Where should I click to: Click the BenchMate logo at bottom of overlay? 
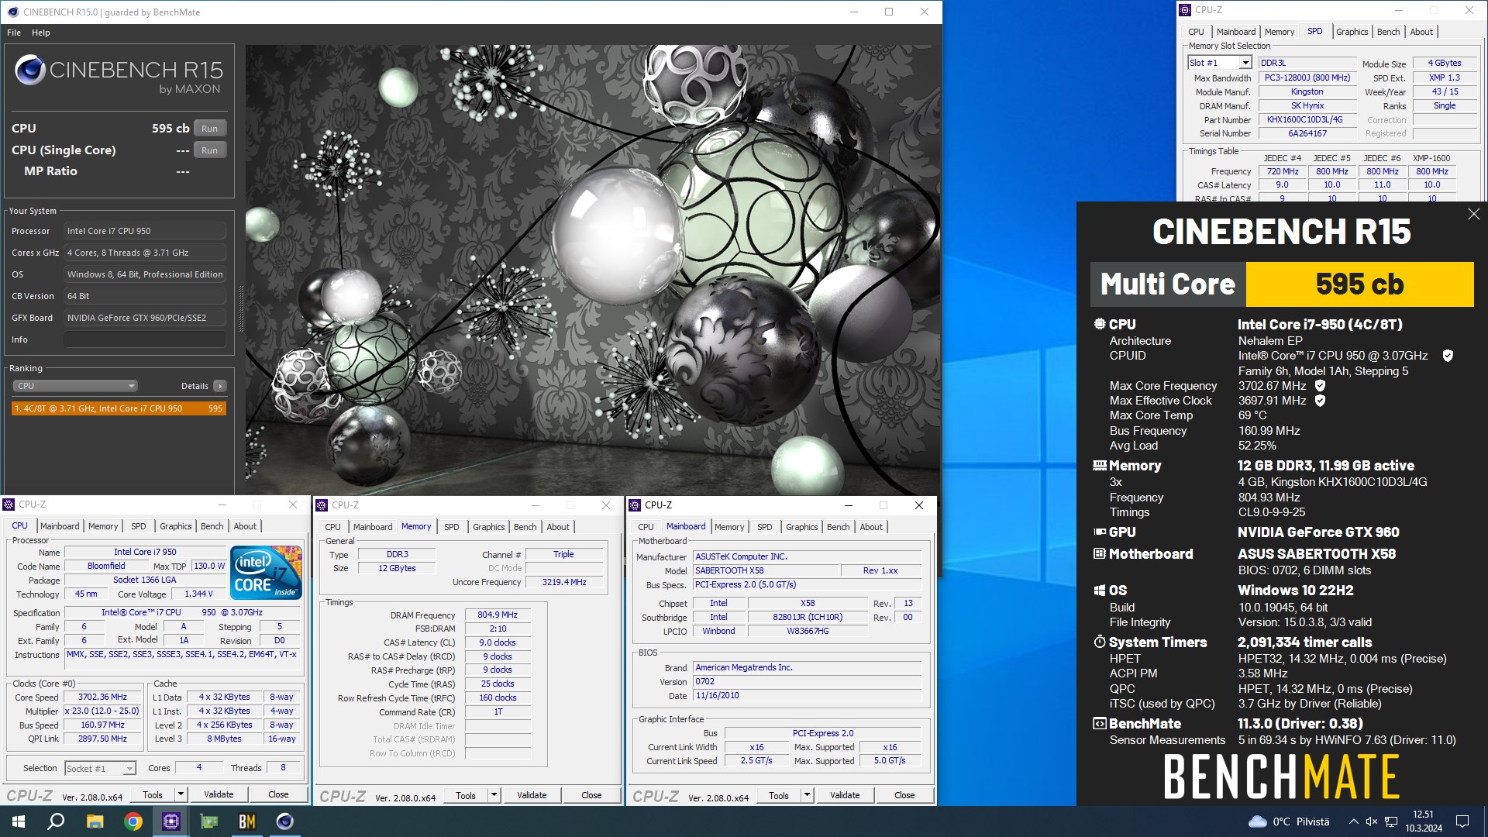(x=1282, y=777)
